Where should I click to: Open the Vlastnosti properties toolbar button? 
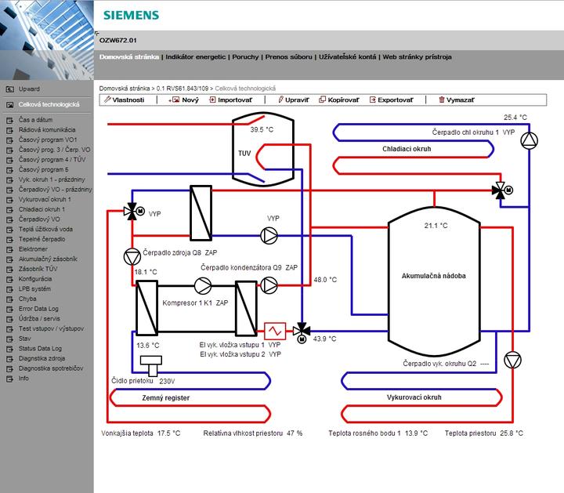(x=123, y=100)
